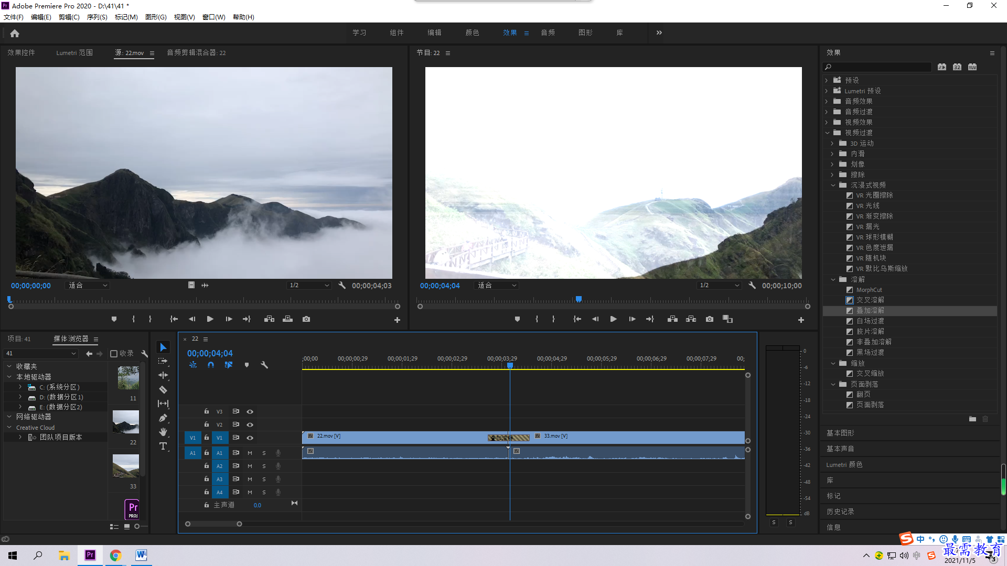Toggle accelerated effects filter icon
Screen dimensions: 1007x566
pos(942,67)
